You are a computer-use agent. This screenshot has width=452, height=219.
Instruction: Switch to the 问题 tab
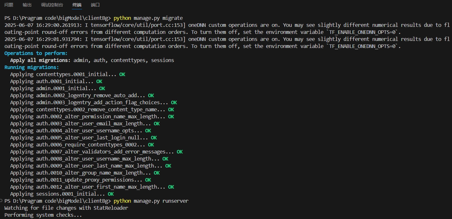click(9, 5)
